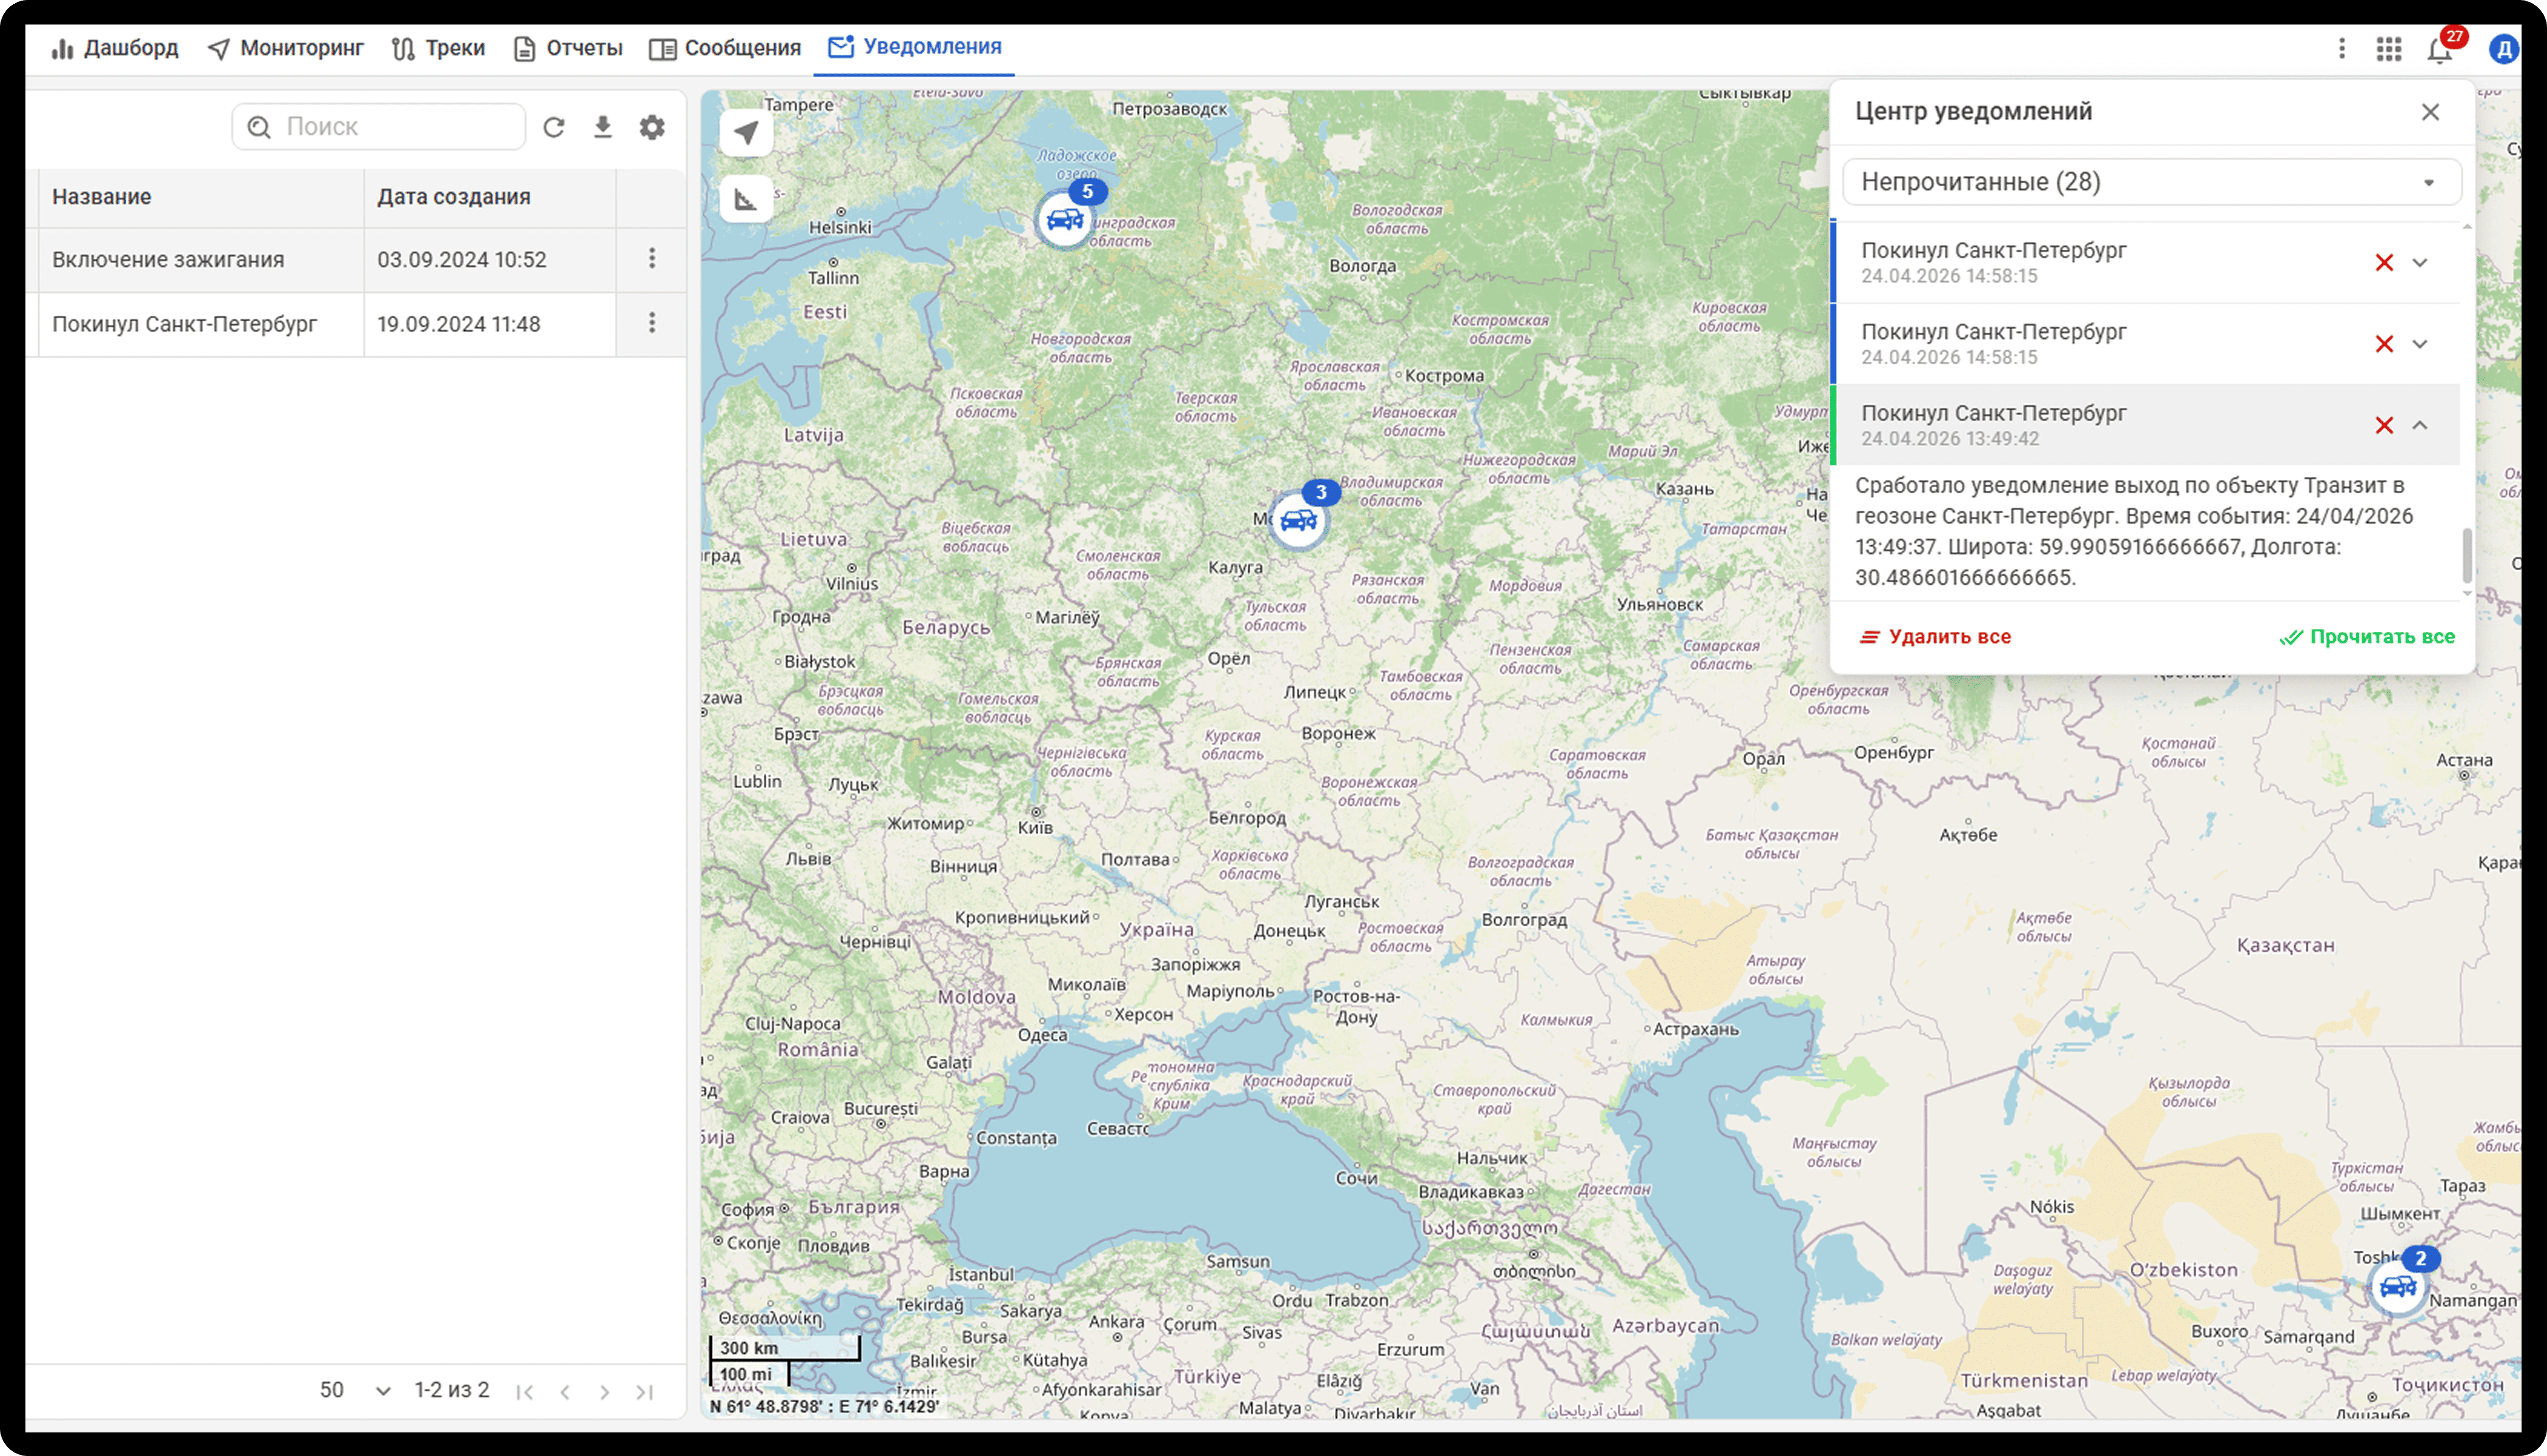The width and height of the screenshot is (2547, 1456).
Task: Jump to the last table page
Action: [x=645, y=1392]
